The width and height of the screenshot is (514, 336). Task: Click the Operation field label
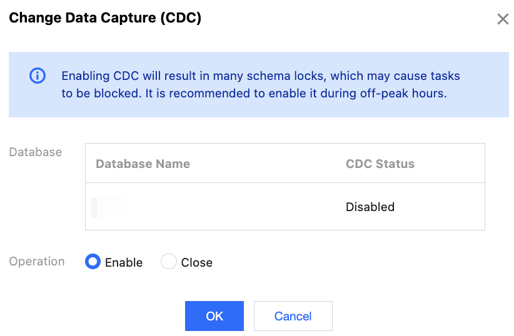click(x=37, y=262)
